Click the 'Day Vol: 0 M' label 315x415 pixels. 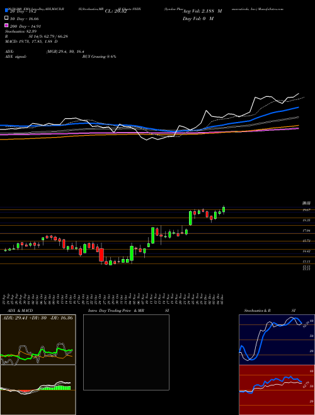click(198, 19)
